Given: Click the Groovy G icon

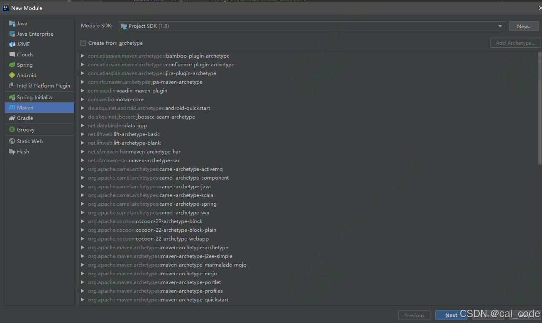Looking at the screenshot, I should 12,130.
